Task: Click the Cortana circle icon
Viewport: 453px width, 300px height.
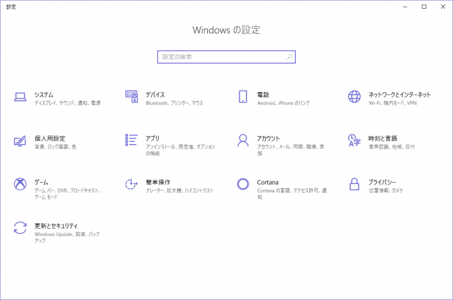Action: (x=243, y=184)
